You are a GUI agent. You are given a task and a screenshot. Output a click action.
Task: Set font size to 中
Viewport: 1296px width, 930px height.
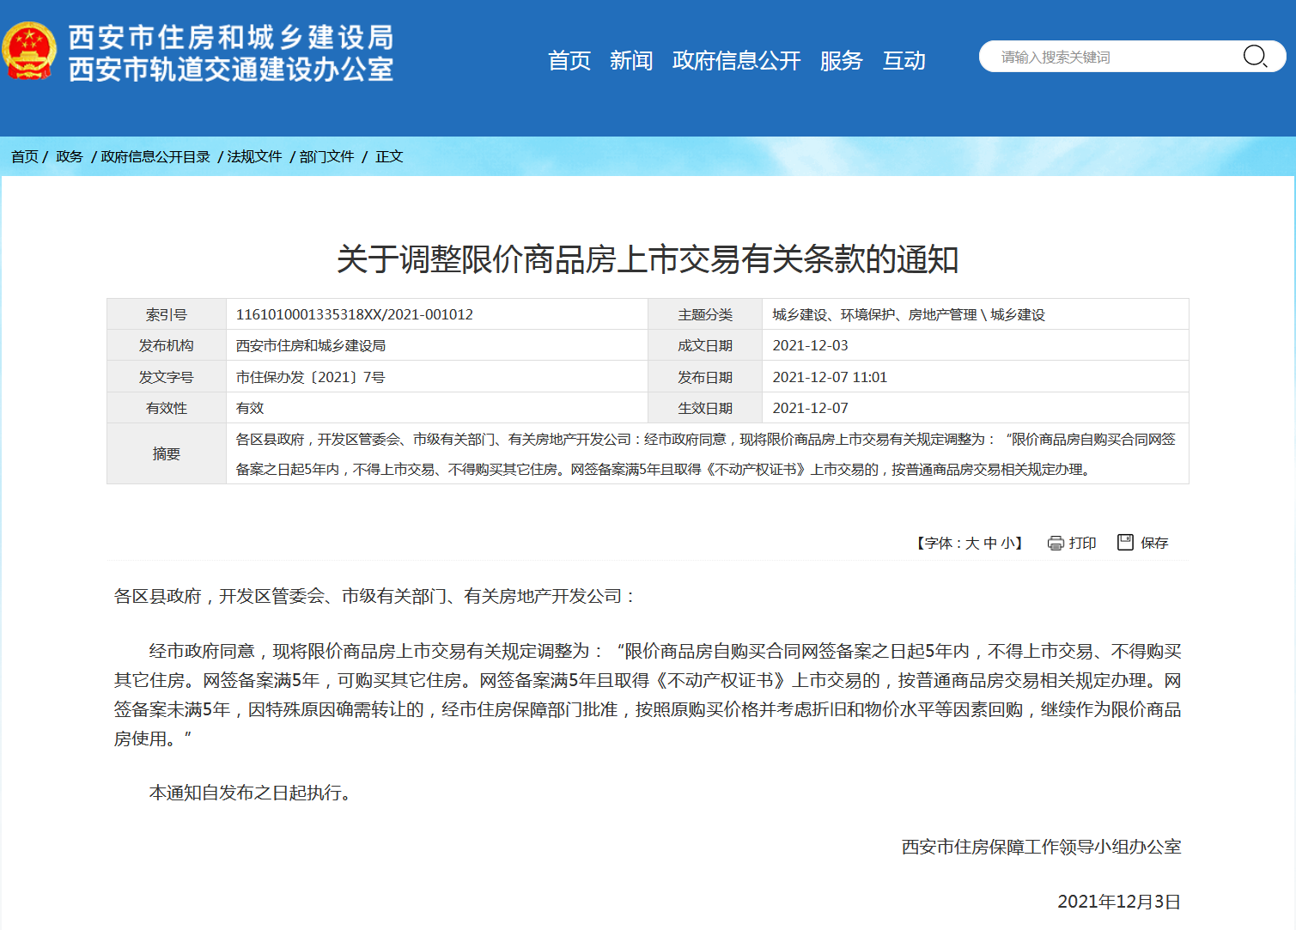[x=990, y=543]
